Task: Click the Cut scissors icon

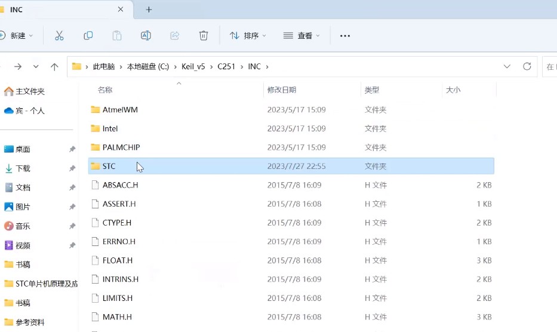Action: tap(59, 36)
